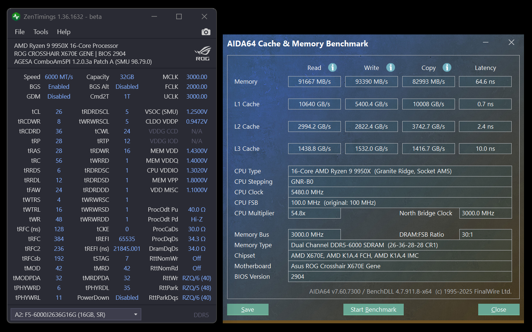This screenshot has height=332, width=532.
Task: Select the L3 Cache latency 10.0 ns
Action: click(485, 149)
